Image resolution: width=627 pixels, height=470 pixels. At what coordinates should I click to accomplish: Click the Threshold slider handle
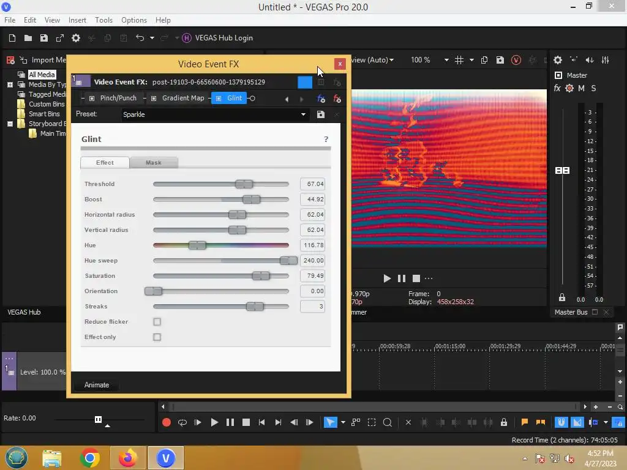tap(244, 184)
